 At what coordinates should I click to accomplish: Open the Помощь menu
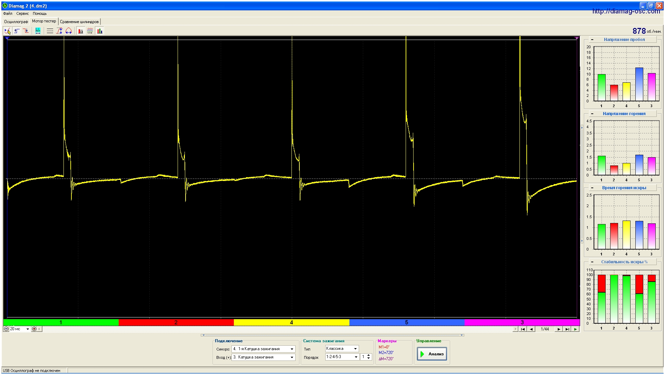(40, 13)
